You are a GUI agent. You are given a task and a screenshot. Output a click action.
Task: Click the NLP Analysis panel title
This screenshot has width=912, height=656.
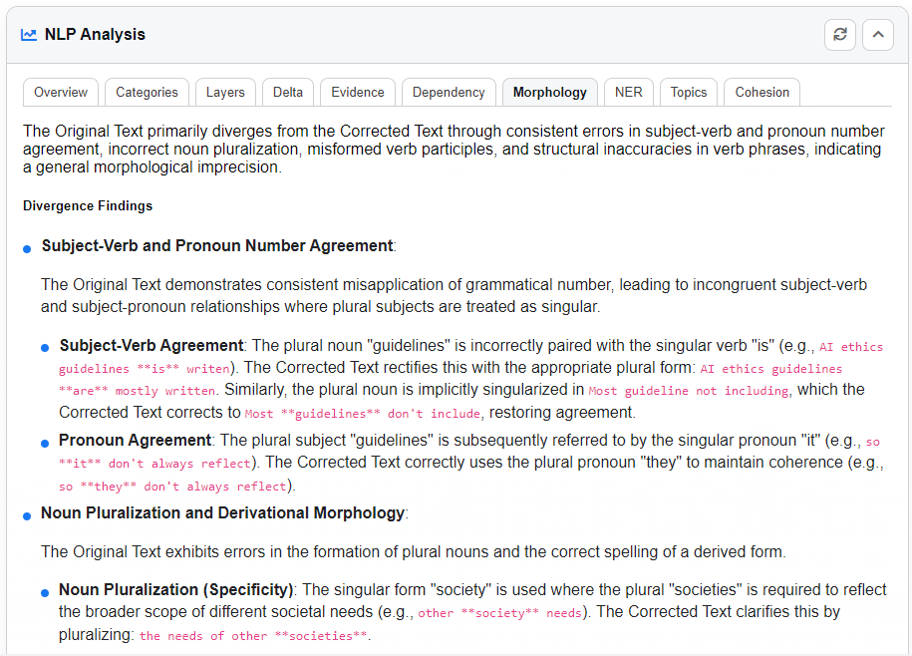pos(95,35)
